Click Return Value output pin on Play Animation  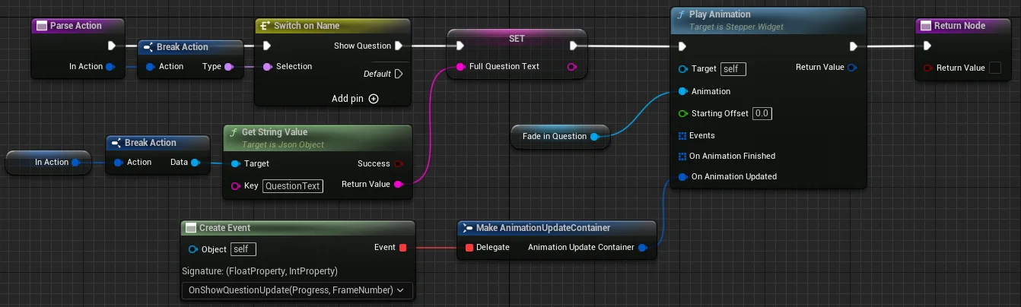click(852, 67)
